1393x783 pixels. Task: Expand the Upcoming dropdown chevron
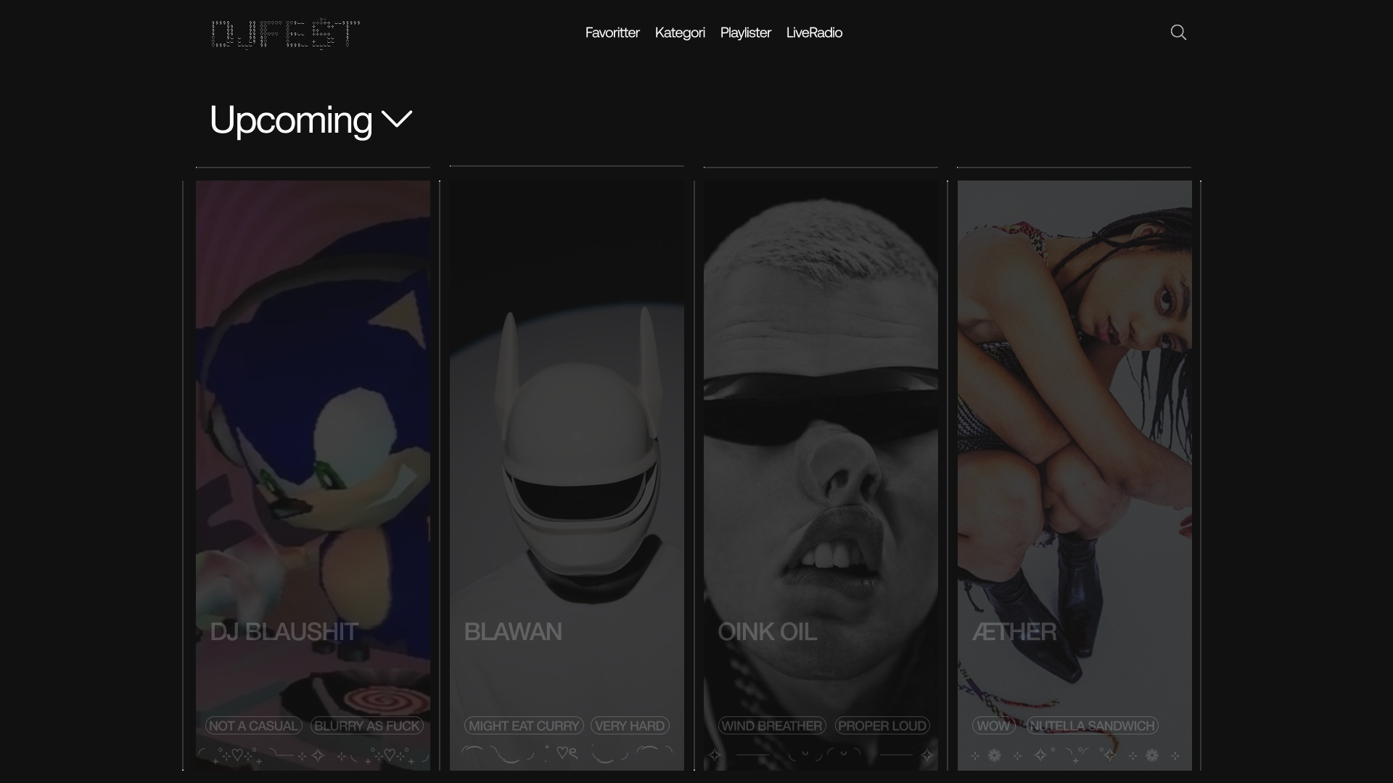[397, 119]
